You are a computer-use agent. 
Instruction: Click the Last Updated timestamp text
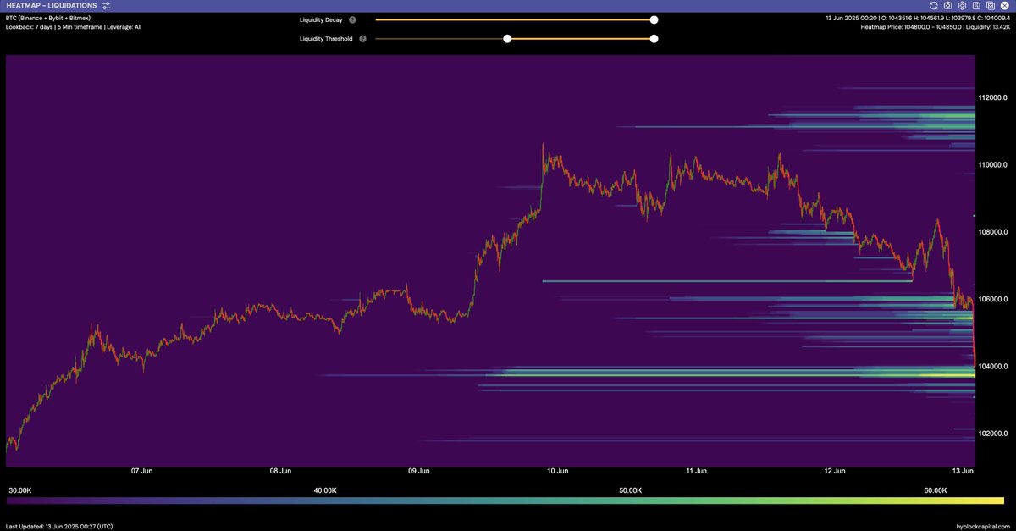(x=58, y=525)
